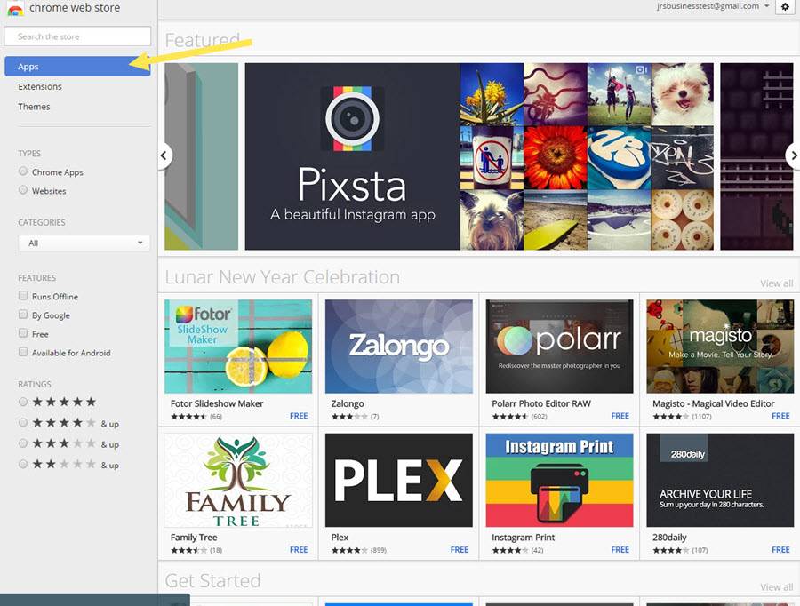Open the Pixsta camera app banner

(x=352, y=155)
